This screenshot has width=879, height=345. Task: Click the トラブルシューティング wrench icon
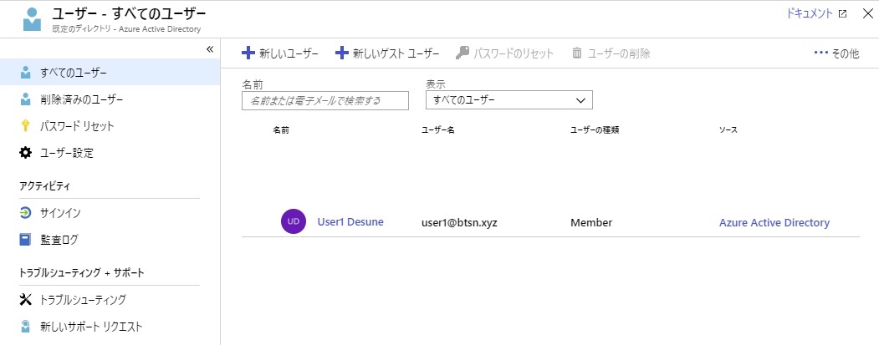click(26, 299)
